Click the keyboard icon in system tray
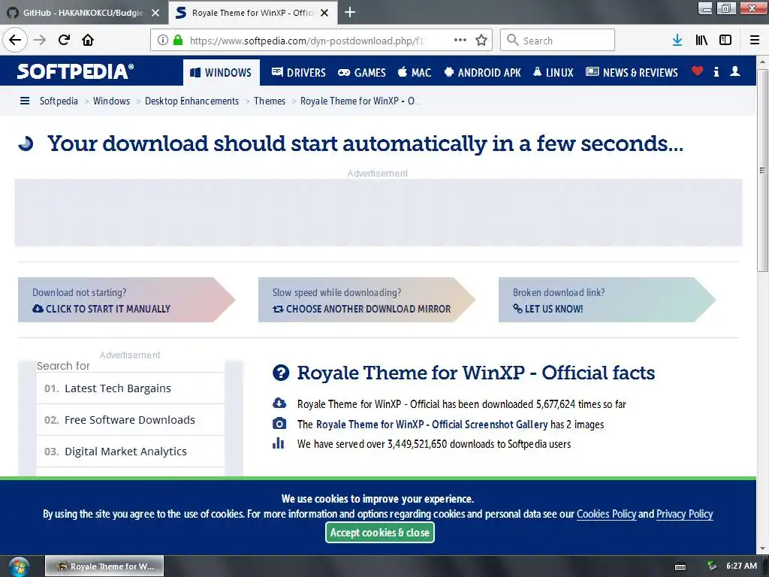This screenshot has height=577, width=769. (x=680, y=566)
